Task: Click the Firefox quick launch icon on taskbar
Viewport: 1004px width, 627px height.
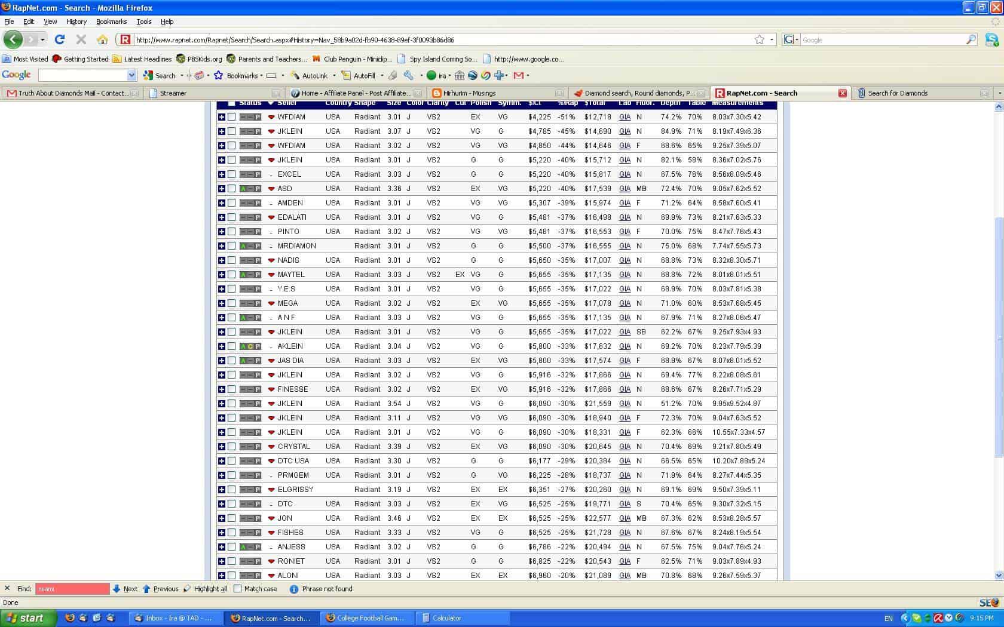Action: point(70,618)
